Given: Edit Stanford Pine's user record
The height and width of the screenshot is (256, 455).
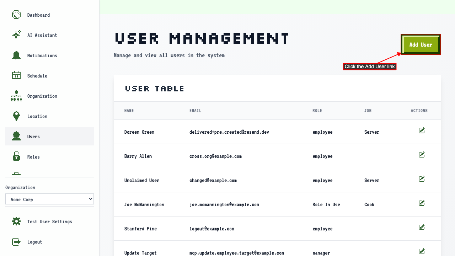Looking at the screenshot, I should (422, 228).
